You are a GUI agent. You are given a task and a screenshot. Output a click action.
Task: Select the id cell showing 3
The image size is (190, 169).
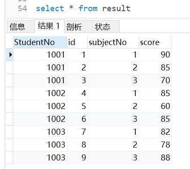(78, 80)
